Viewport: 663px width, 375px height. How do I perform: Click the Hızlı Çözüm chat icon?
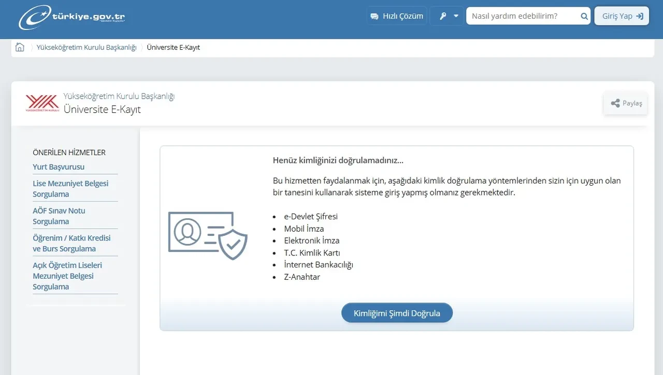pos(374,17)
